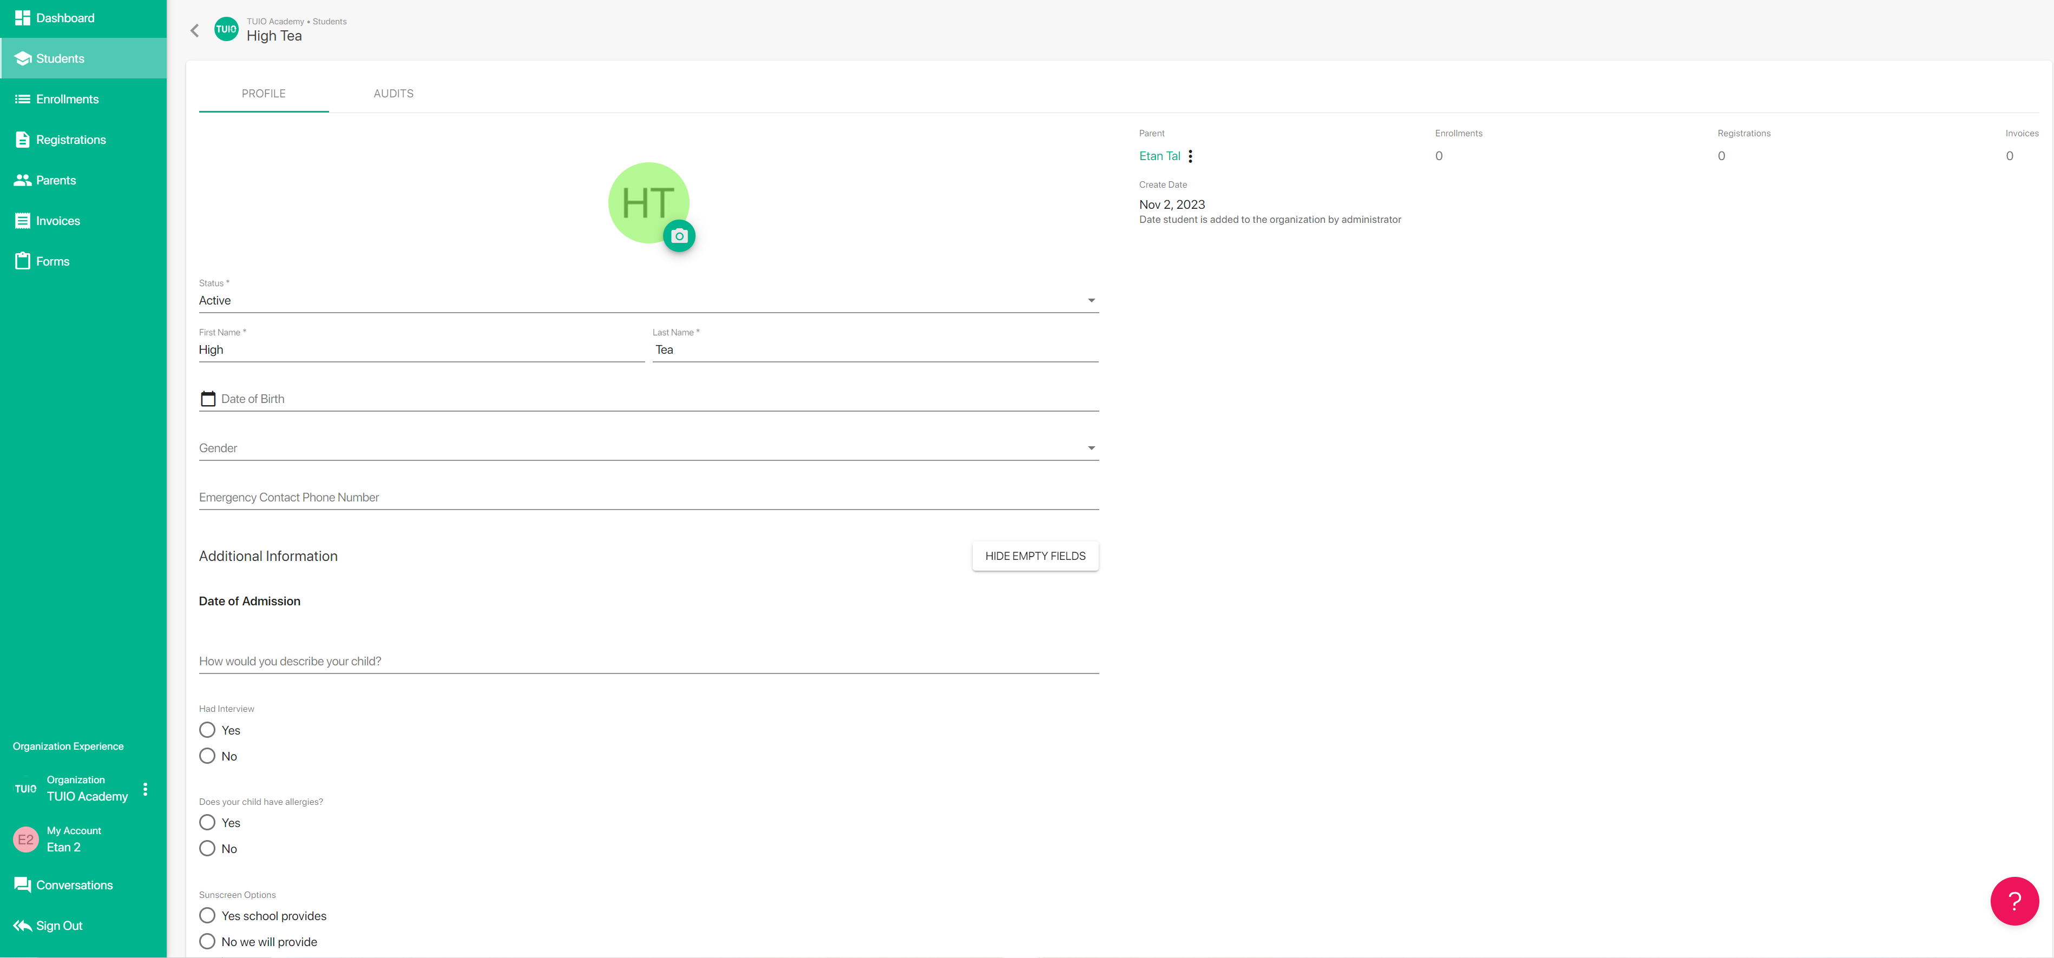Click Sign Out label
This screenshot has width=2054, height=958.
click(59, 926)
